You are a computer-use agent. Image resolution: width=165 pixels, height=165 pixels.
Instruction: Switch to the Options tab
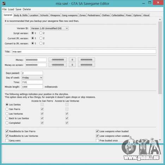pyautogui.click(x=137, y=15)
